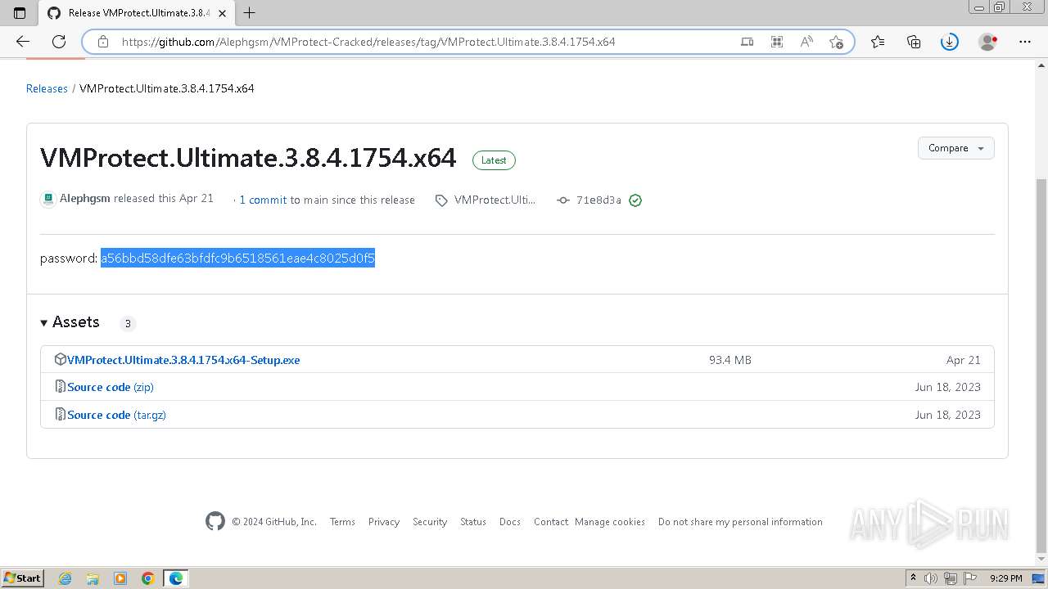Click Do not share my personal information
Viewport: 1048px width, 589px height.
tap(740, 522)
